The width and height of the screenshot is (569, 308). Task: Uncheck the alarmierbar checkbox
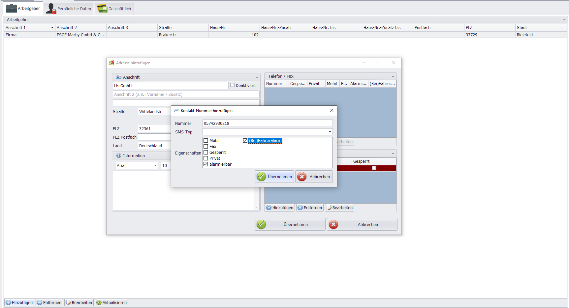206,164
